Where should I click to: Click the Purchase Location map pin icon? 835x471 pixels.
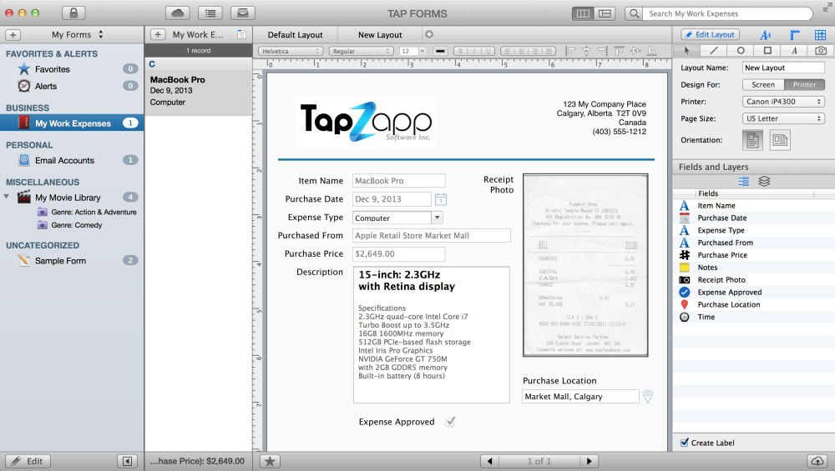click(x=648, y=396)
